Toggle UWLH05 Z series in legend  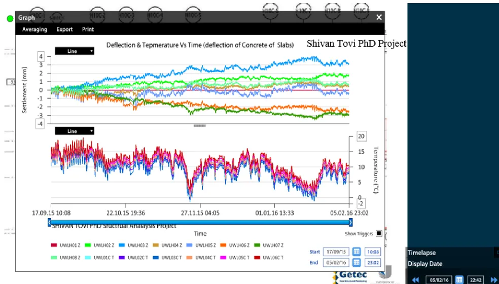(201, 245)
